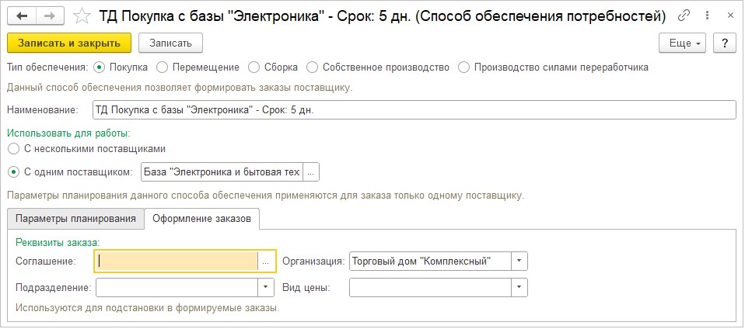Open agreement selection ellipsis button
Image resolution: width=745 pixels, height=329 pixels.
click(266, 261)
